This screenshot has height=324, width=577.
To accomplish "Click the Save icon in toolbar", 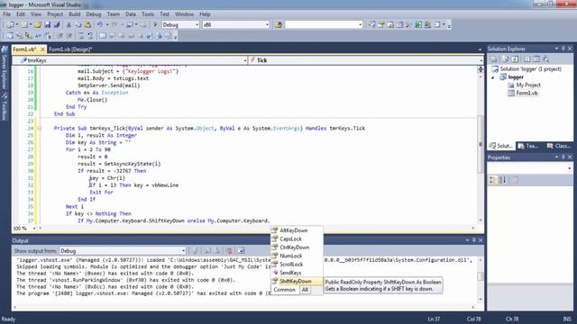I will pyautogui.click(x=48, y=24).
